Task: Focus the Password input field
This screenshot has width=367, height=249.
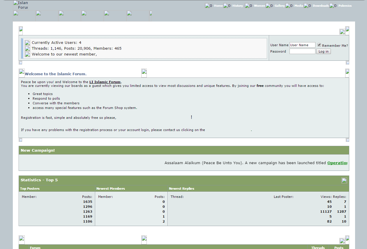Action: (302, 51)
